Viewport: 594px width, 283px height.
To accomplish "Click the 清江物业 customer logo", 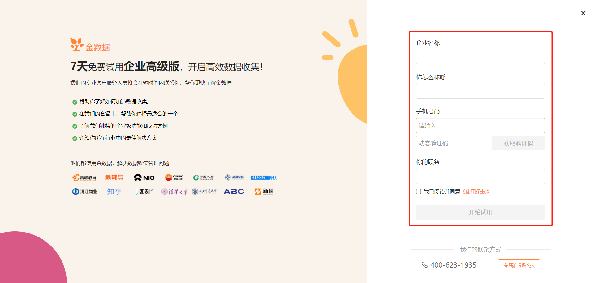I will tap(85, 192).
